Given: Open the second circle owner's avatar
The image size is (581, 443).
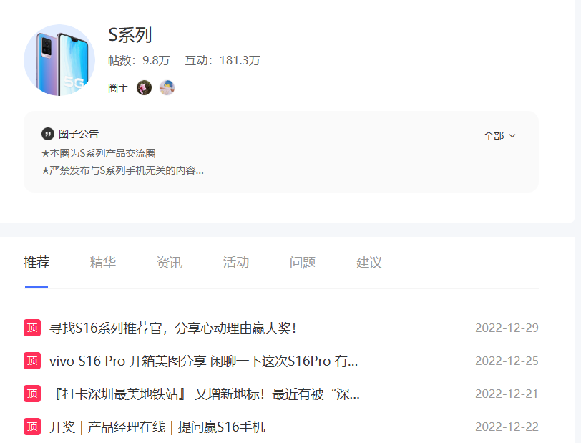Looking at the screenshot, I should pos(167,88).
